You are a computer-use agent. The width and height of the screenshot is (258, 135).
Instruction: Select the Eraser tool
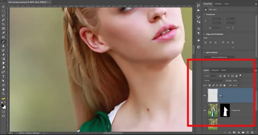(x=3, y=54)
